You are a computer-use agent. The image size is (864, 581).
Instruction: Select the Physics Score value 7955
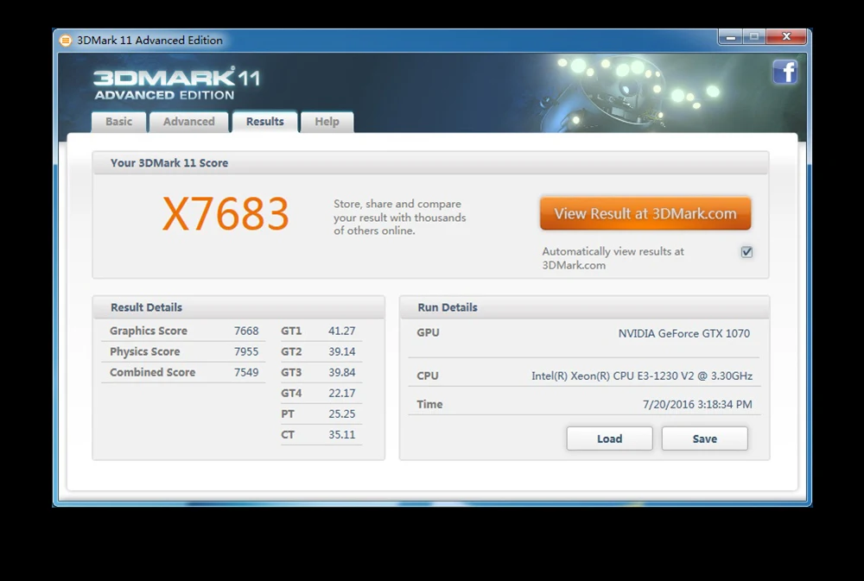[246, 351]
